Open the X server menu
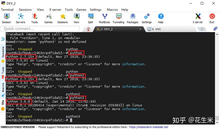The height and width of the screenshot is (129, 219). pos(55,10)
